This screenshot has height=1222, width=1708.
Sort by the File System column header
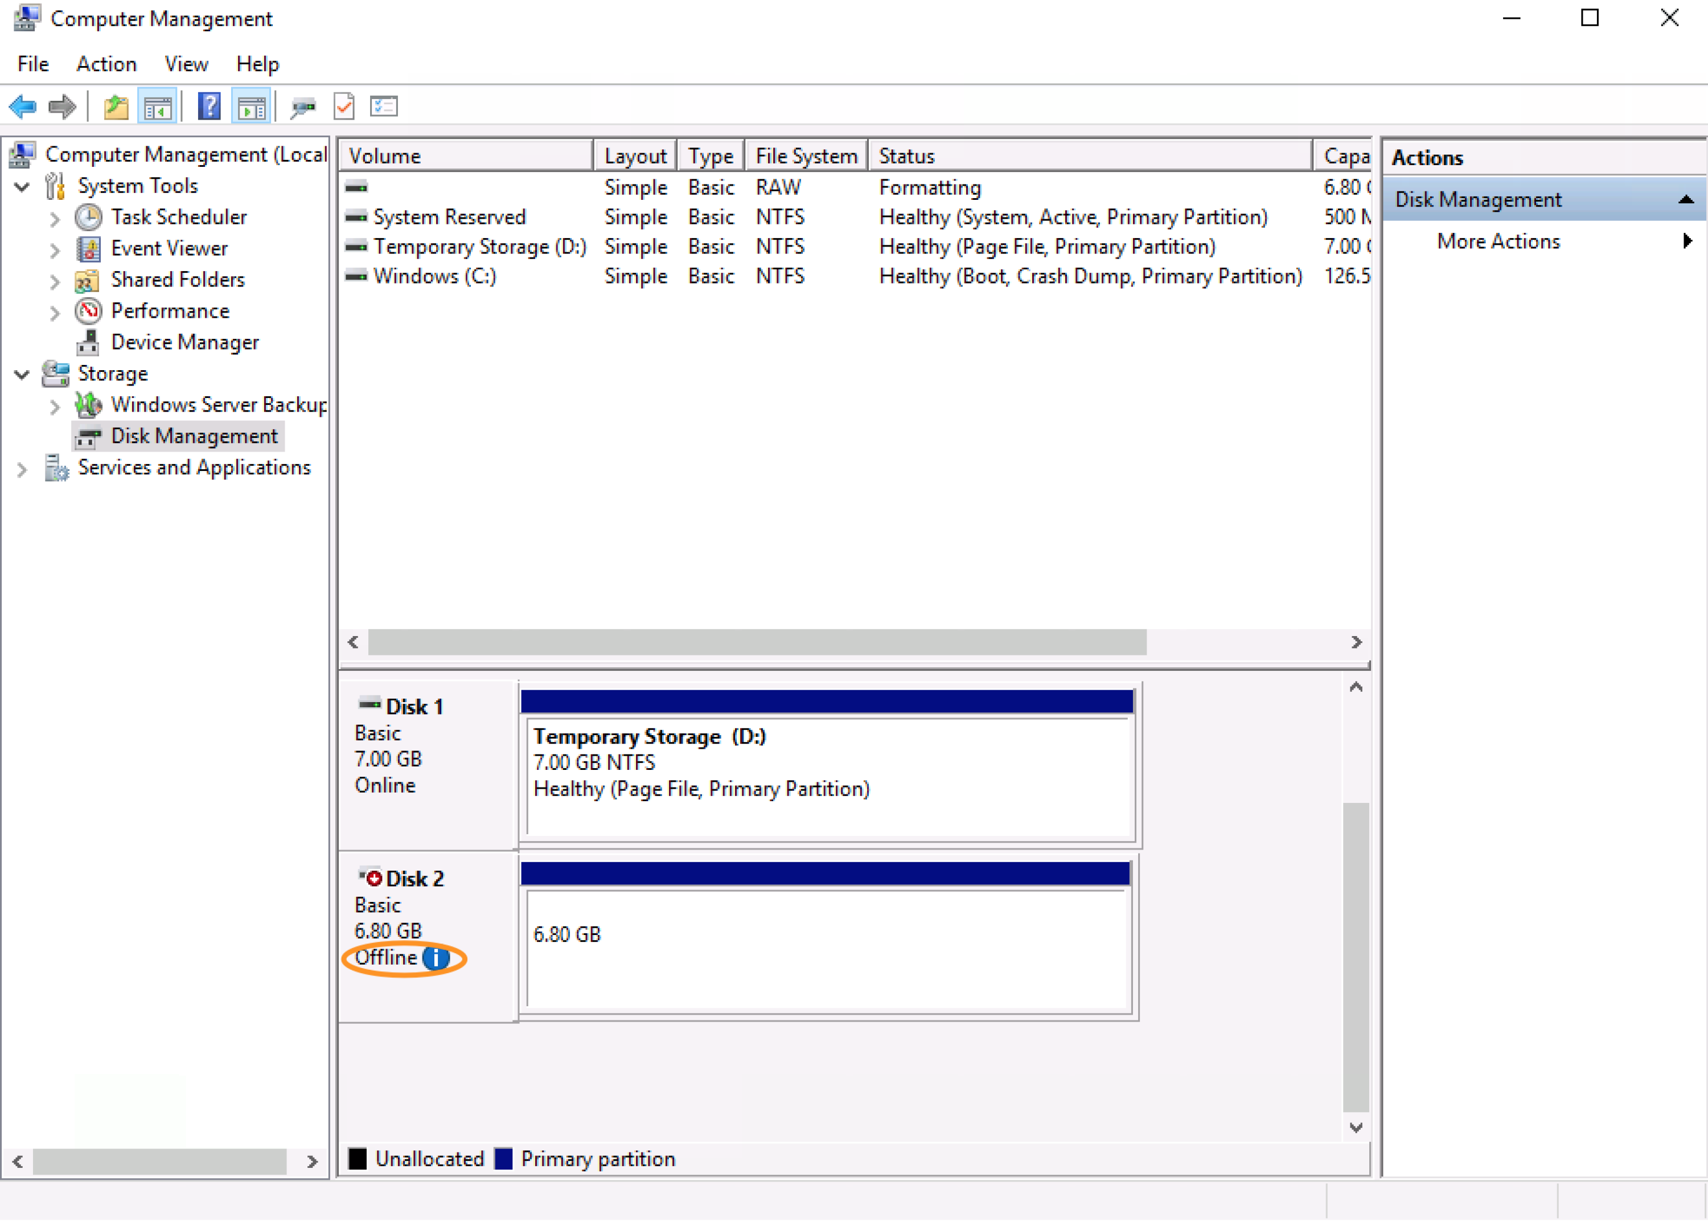pos(805,156)
